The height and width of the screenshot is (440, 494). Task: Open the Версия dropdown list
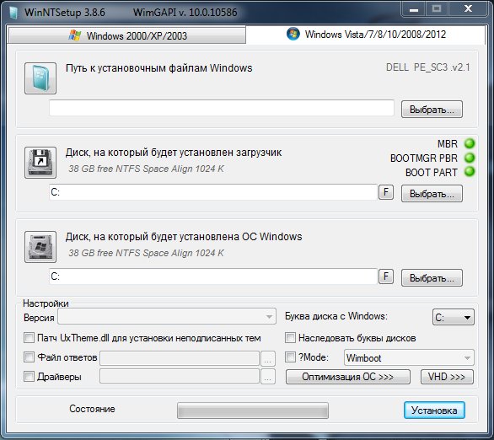(167, 316)
